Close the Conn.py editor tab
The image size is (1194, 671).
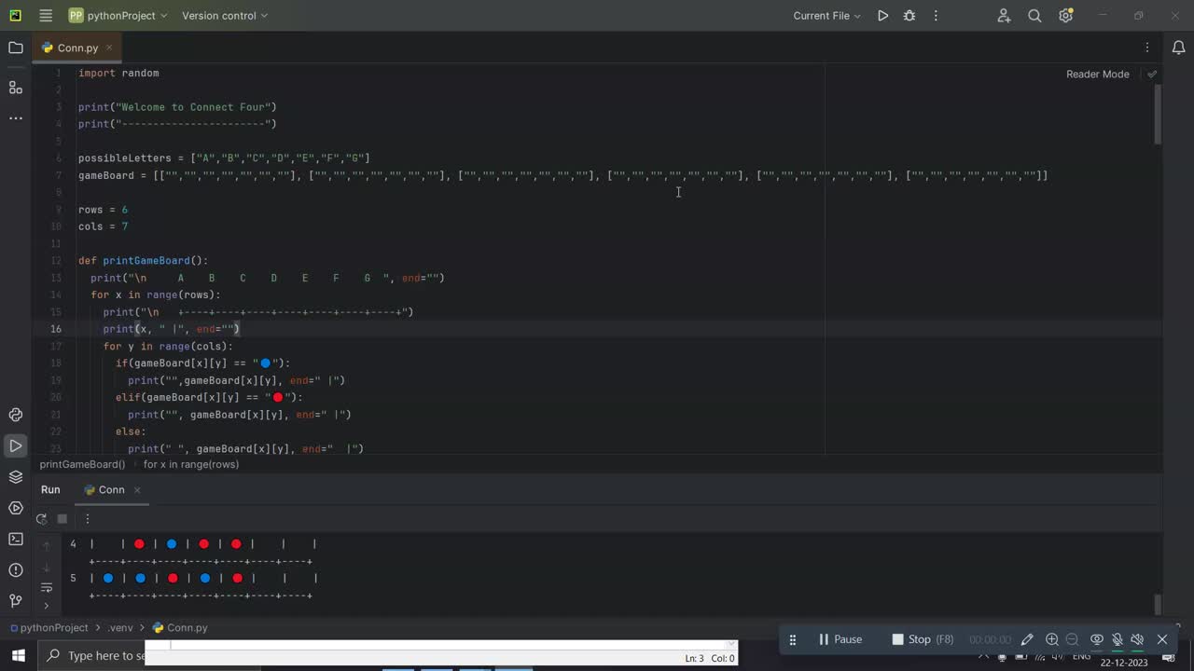pos(109,48)
